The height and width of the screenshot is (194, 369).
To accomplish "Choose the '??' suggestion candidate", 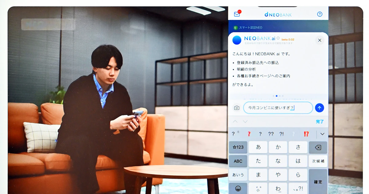I will [x=271, y=134].
